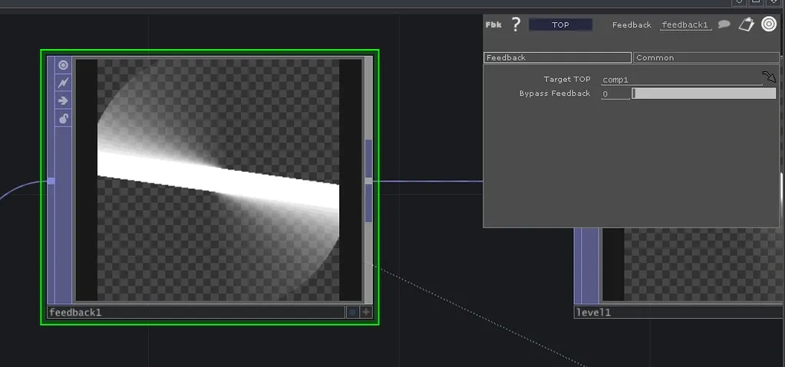The width and height of the screenshot is (785, 367).
Task: Click the TOP operator family button
Action: coord(560,25)
